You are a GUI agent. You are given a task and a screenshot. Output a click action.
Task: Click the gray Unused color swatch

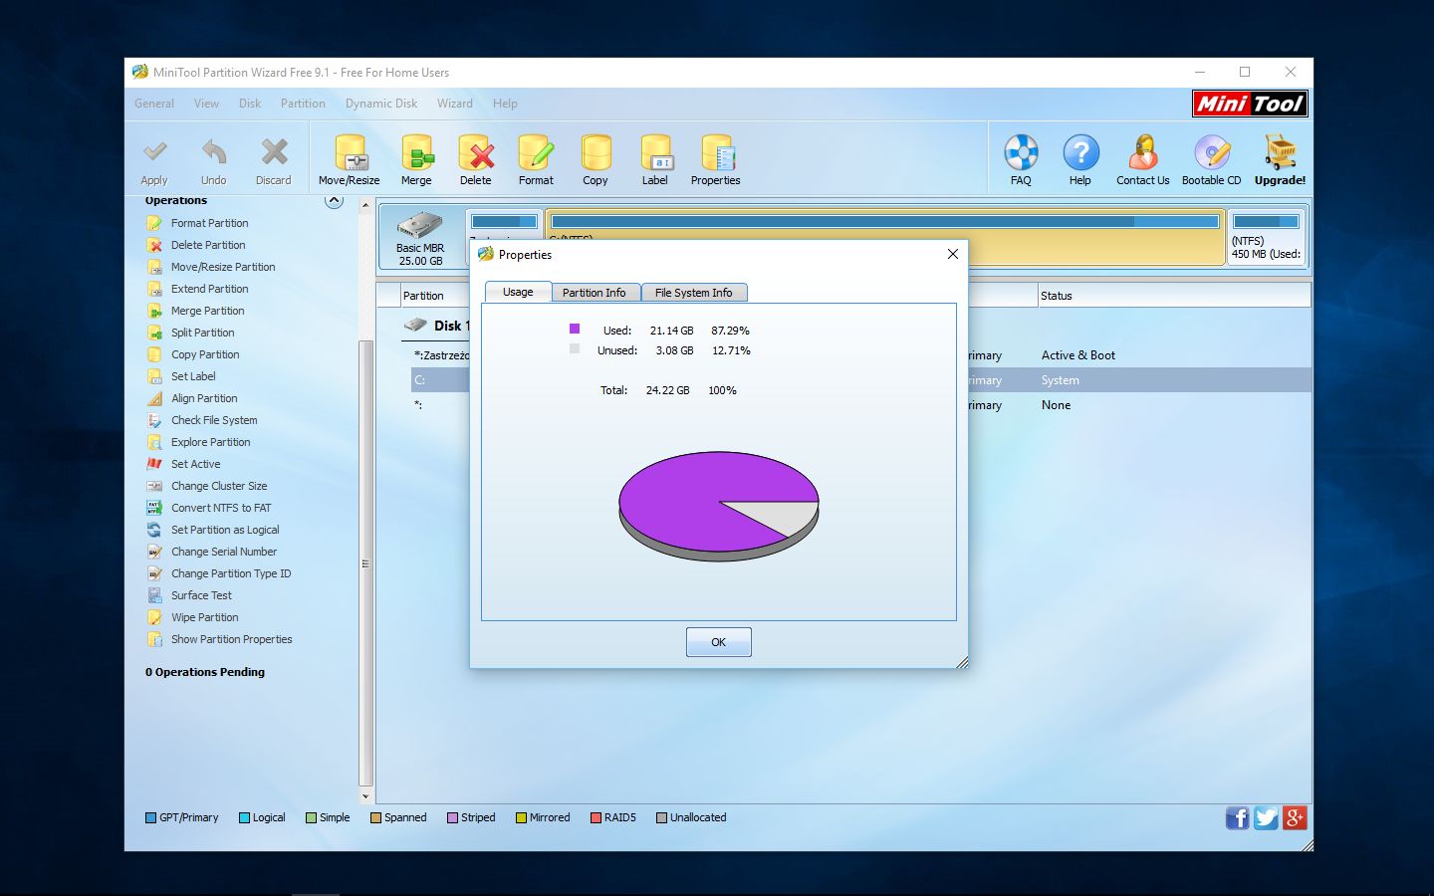click(575, 348)
